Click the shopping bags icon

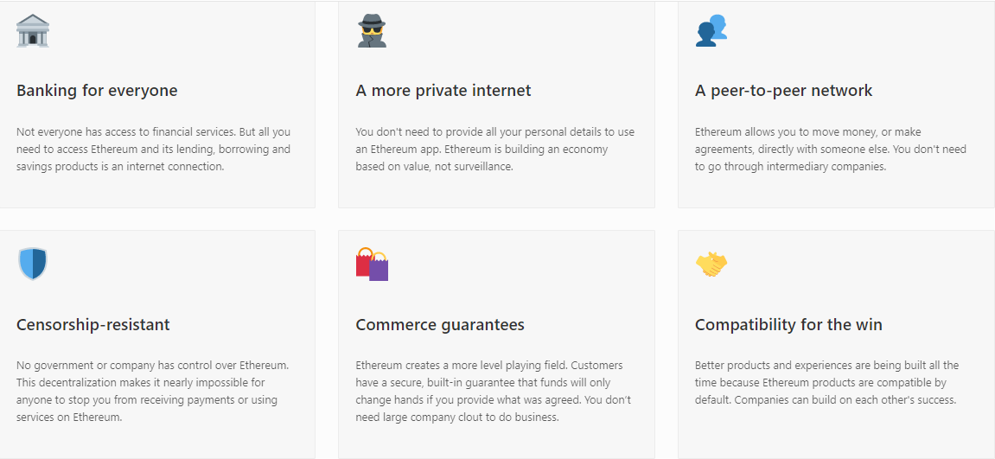(x=372, y=265)
